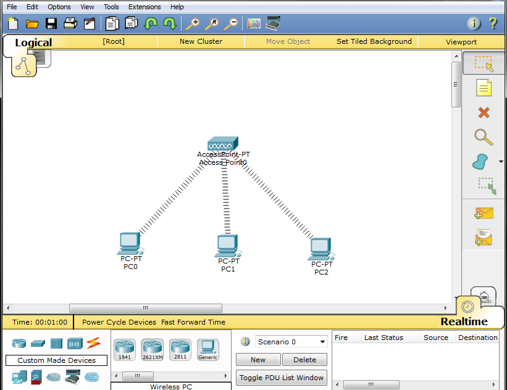Click Fast Forward Time
The width and height of the screenshot is (507, 390).
click(193, 322)
